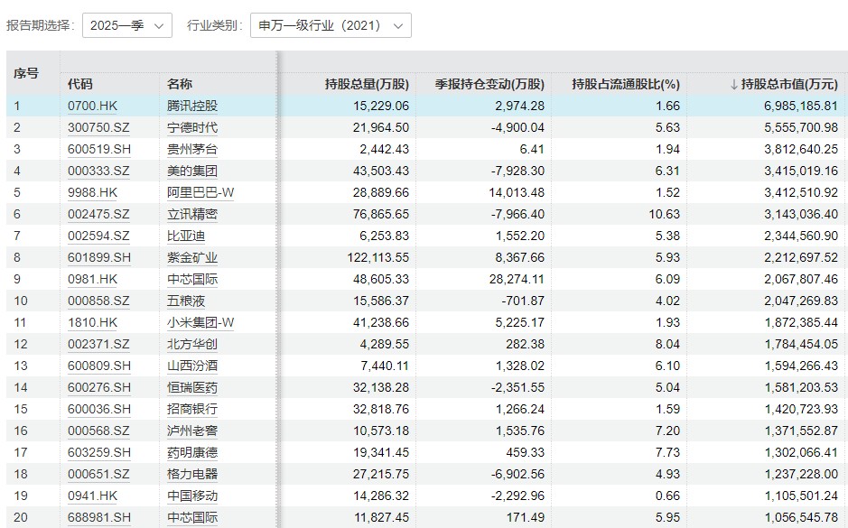Open stock code link 688981.SH
The height and width of the screenshot is (528, 848).
99,516
